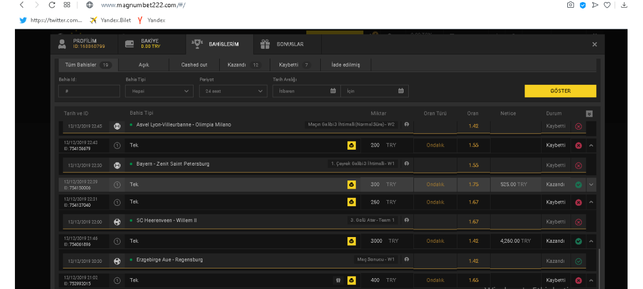
Task: Click the blue shield protection icon
Action: (x=583, y=5)
